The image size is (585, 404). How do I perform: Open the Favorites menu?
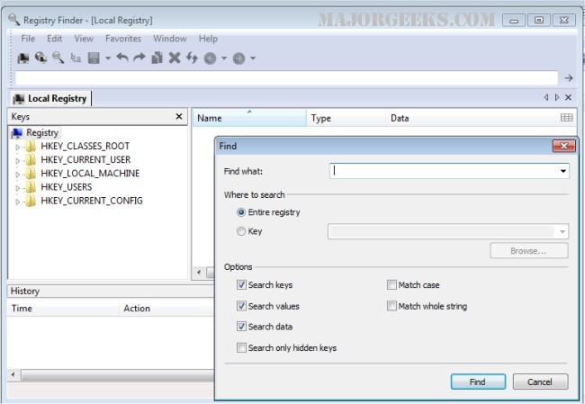(x=122, y=39)
